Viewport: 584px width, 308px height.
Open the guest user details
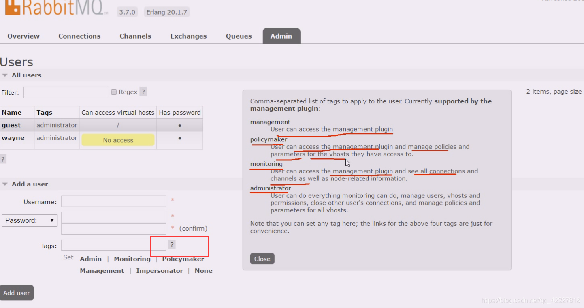click(11, 125)
